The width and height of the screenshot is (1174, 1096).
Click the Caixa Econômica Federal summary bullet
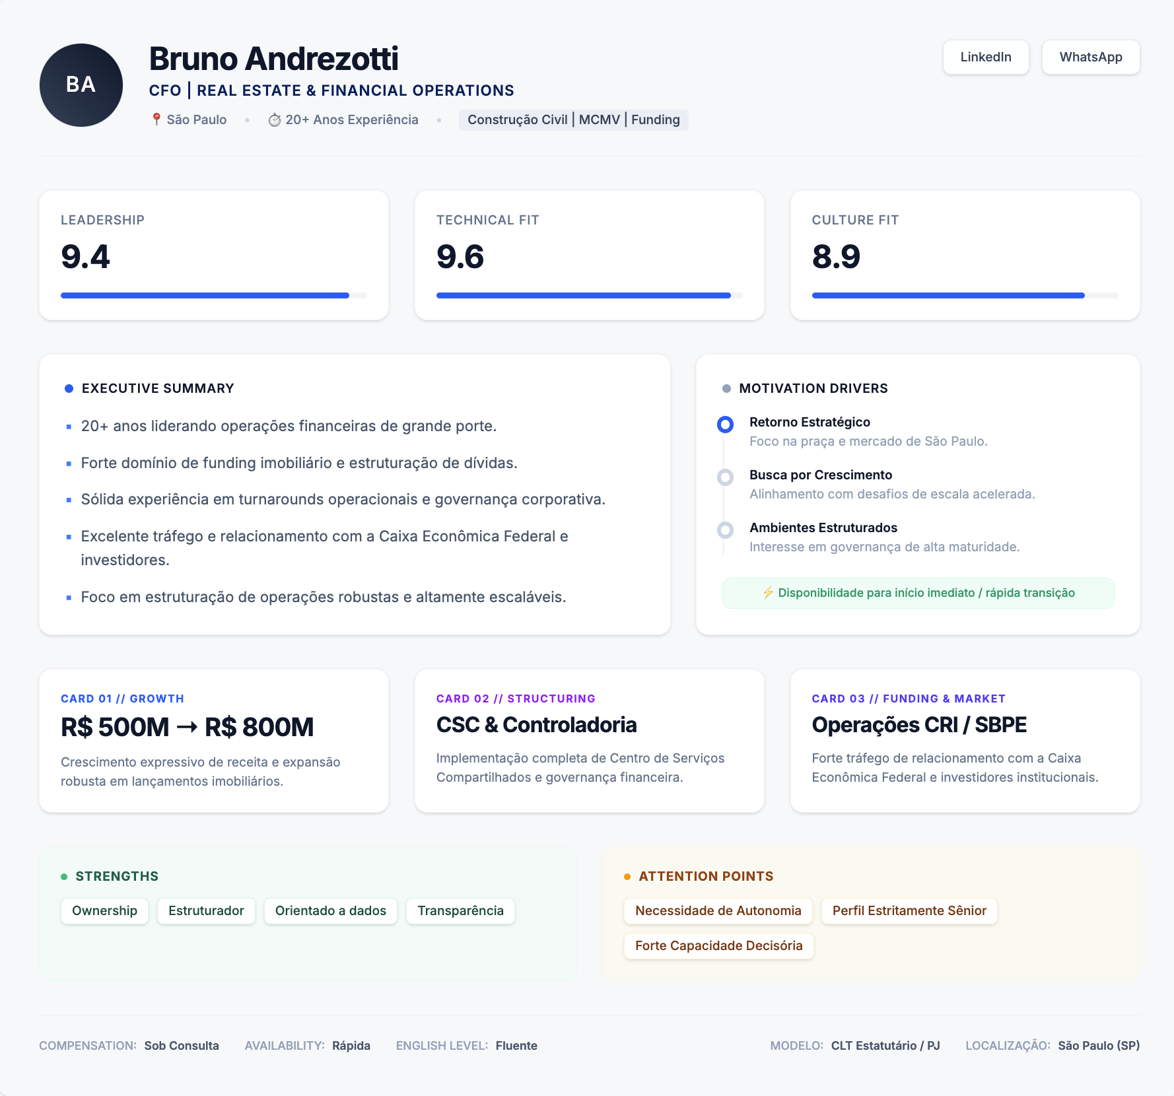325,548
